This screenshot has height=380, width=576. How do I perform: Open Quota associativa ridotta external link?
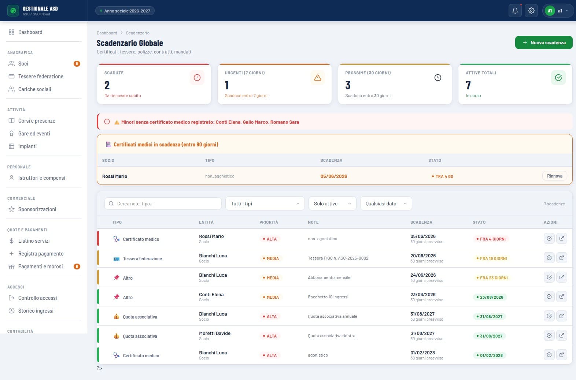562,335
